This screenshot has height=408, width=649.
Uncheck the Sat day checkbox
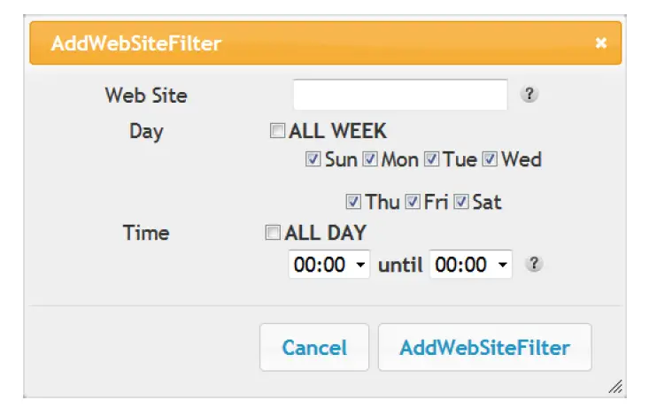[x=461, y=202]
